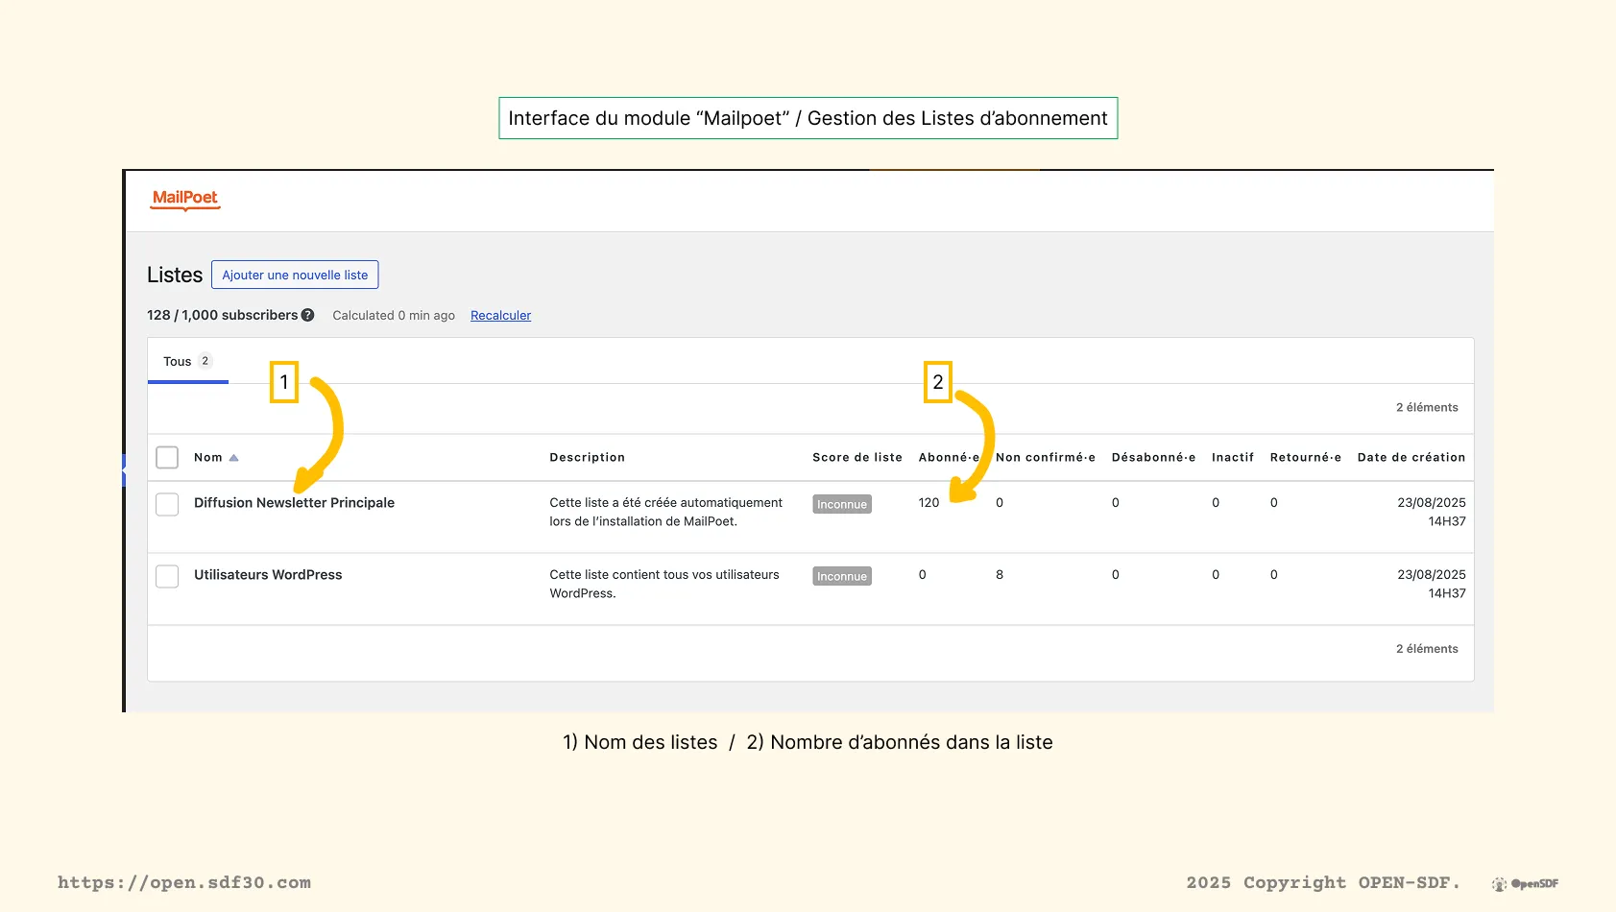Click the Nom sort arrow icon
This screenshot has height=912, width=1616.
[x=233, y=458]
